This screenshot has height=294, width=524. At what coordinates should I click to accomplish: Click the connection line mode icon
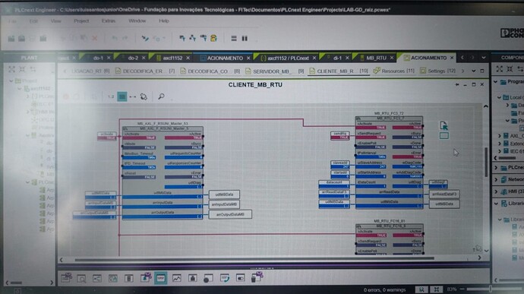133,96
